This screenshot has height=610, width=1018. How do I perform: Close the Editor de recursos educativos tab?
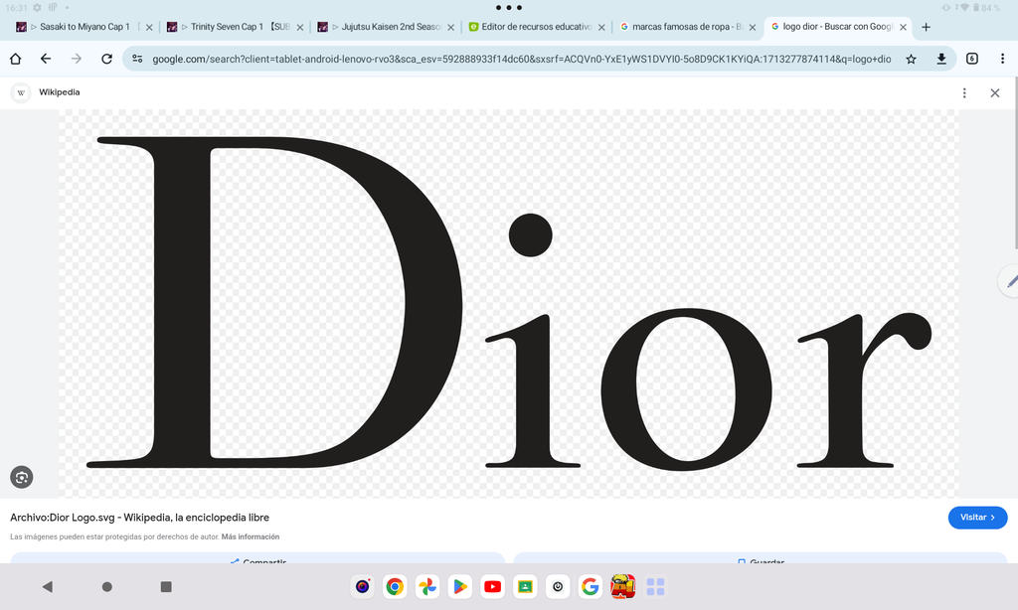(x=601, y=27)
